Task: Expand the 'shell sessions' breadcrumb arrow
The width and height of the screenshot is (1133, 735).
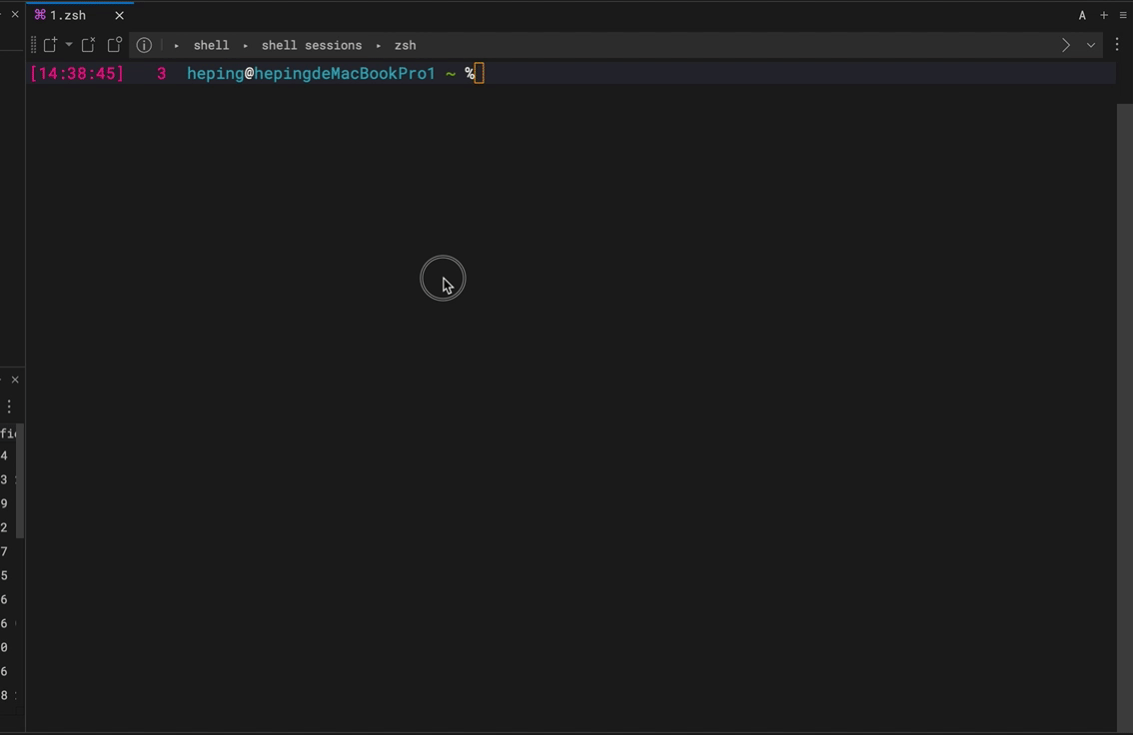Action: click(378, 45)
